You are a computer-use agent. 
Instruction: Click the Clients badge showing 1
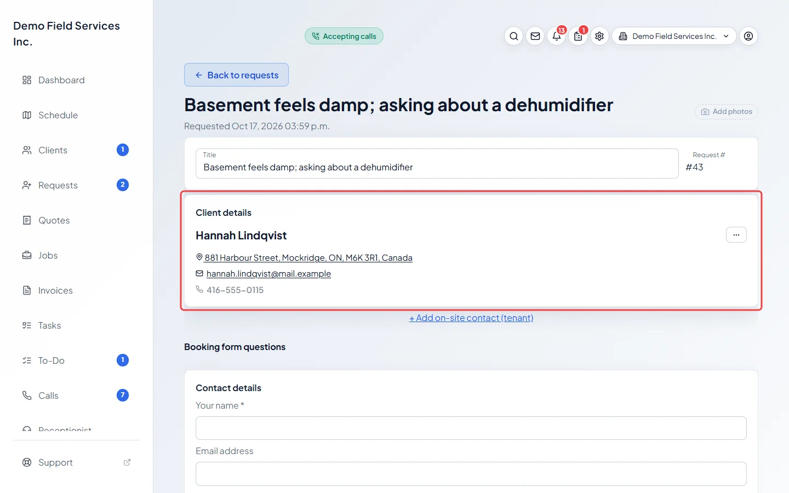tap(123, 150)
